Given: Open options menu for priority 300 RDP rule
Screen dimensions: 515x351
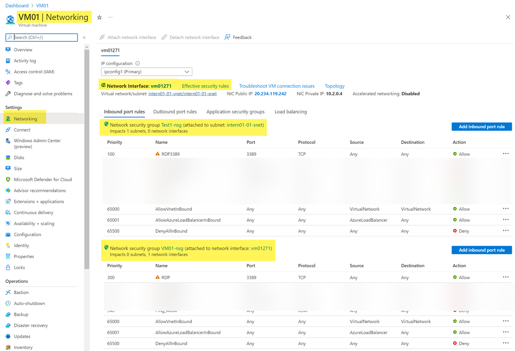Looking at the screenshot, I should (x=505, y=277).
